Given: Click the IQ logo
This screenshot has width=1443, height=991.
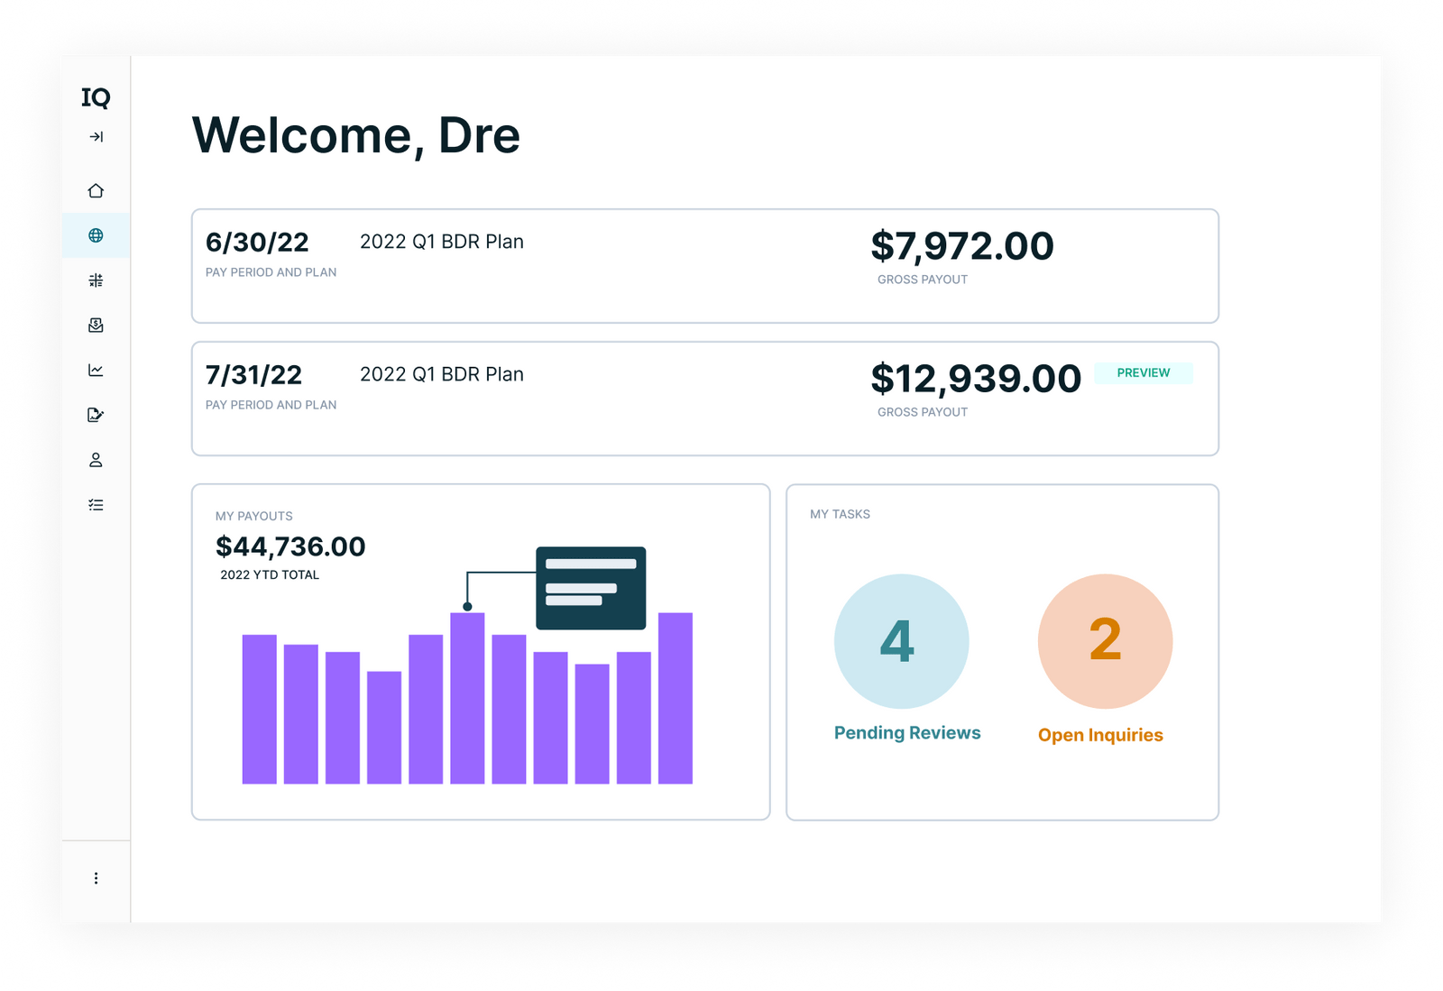Looking at the screenshot, I should [x=96, y=99].
